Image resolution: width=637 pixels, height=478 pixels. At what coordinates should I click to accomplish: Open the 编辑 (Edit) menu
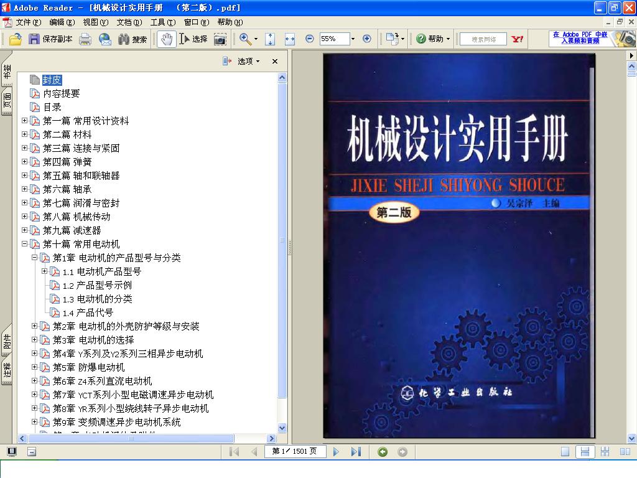coord(62,22)
